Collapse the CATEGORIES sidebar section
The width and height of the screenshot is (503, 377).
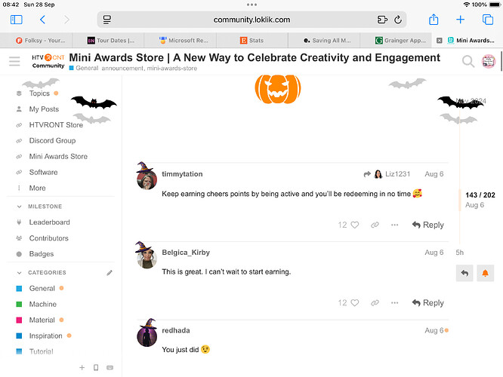pos(19,273)
